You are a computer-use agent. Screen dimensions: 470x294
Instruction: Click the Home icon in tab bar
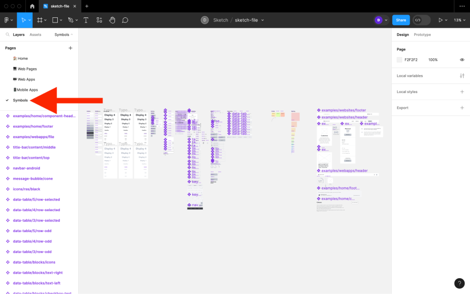click(x=32, y=6)
